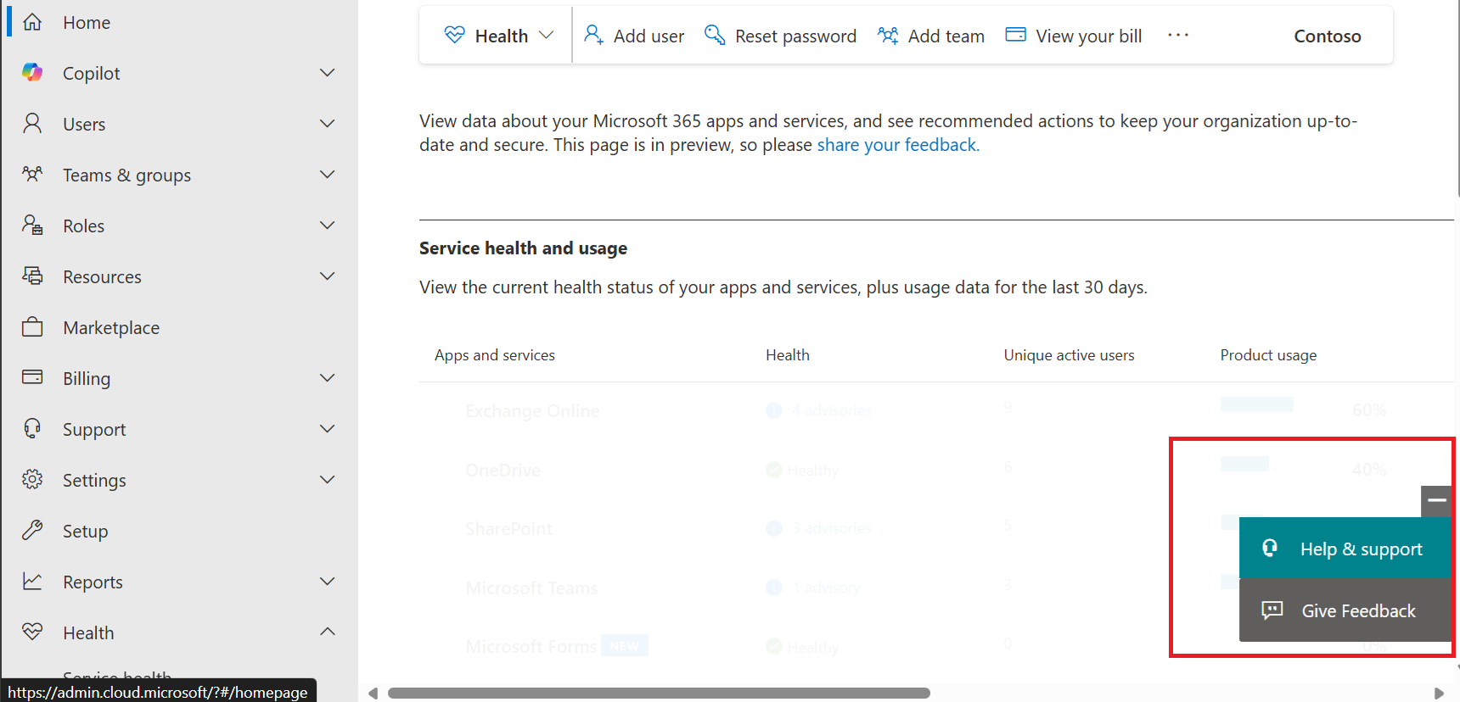Click the Resources printer icon
This screenshot has height=702, width=1460.
tap(32, 276)
